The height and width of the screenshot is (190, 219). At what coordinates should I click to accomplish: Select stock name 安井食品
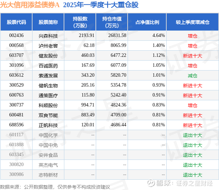(48, 155)
